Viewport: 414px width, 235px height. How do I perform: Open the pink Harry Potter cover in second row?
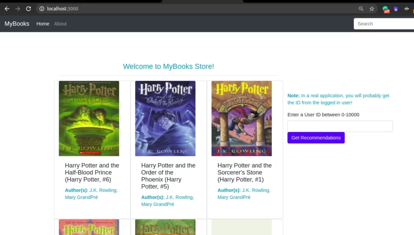tap(89, 227)
